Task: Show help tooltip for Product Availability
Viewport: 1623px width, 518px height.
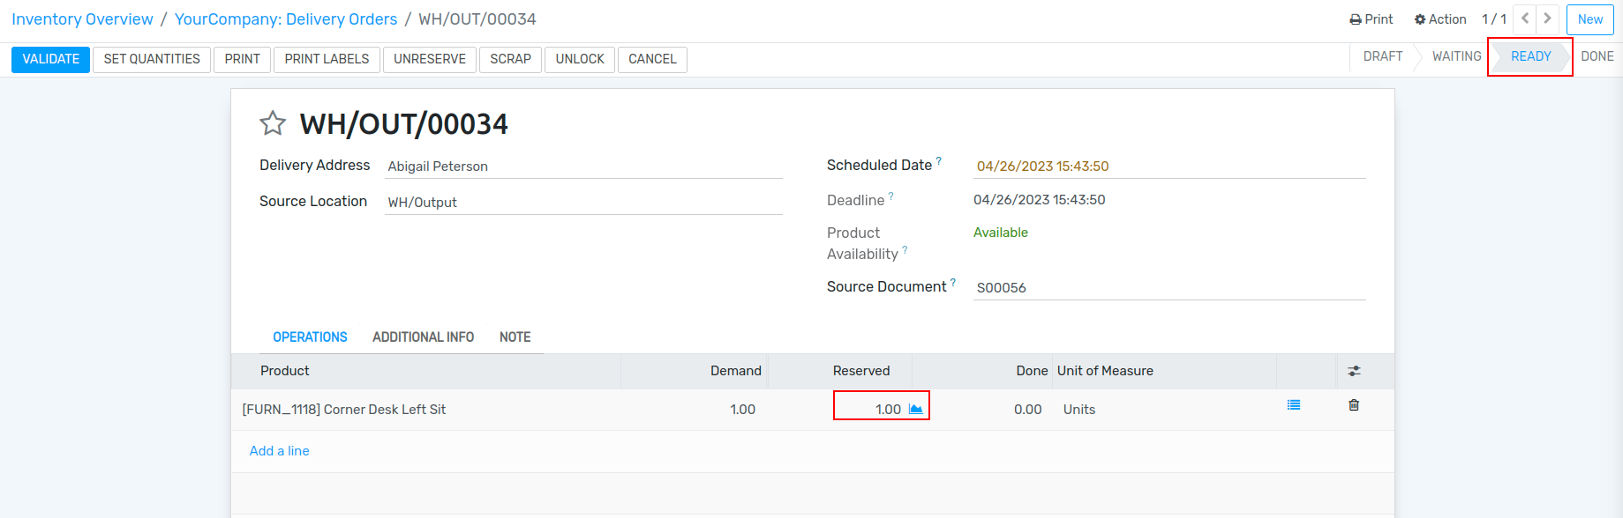Action: click(905, 250)
